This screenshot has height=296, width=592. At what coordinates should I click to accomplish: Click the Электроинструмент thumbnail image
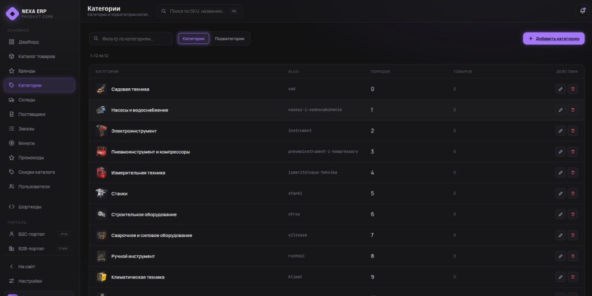point(101,131)
